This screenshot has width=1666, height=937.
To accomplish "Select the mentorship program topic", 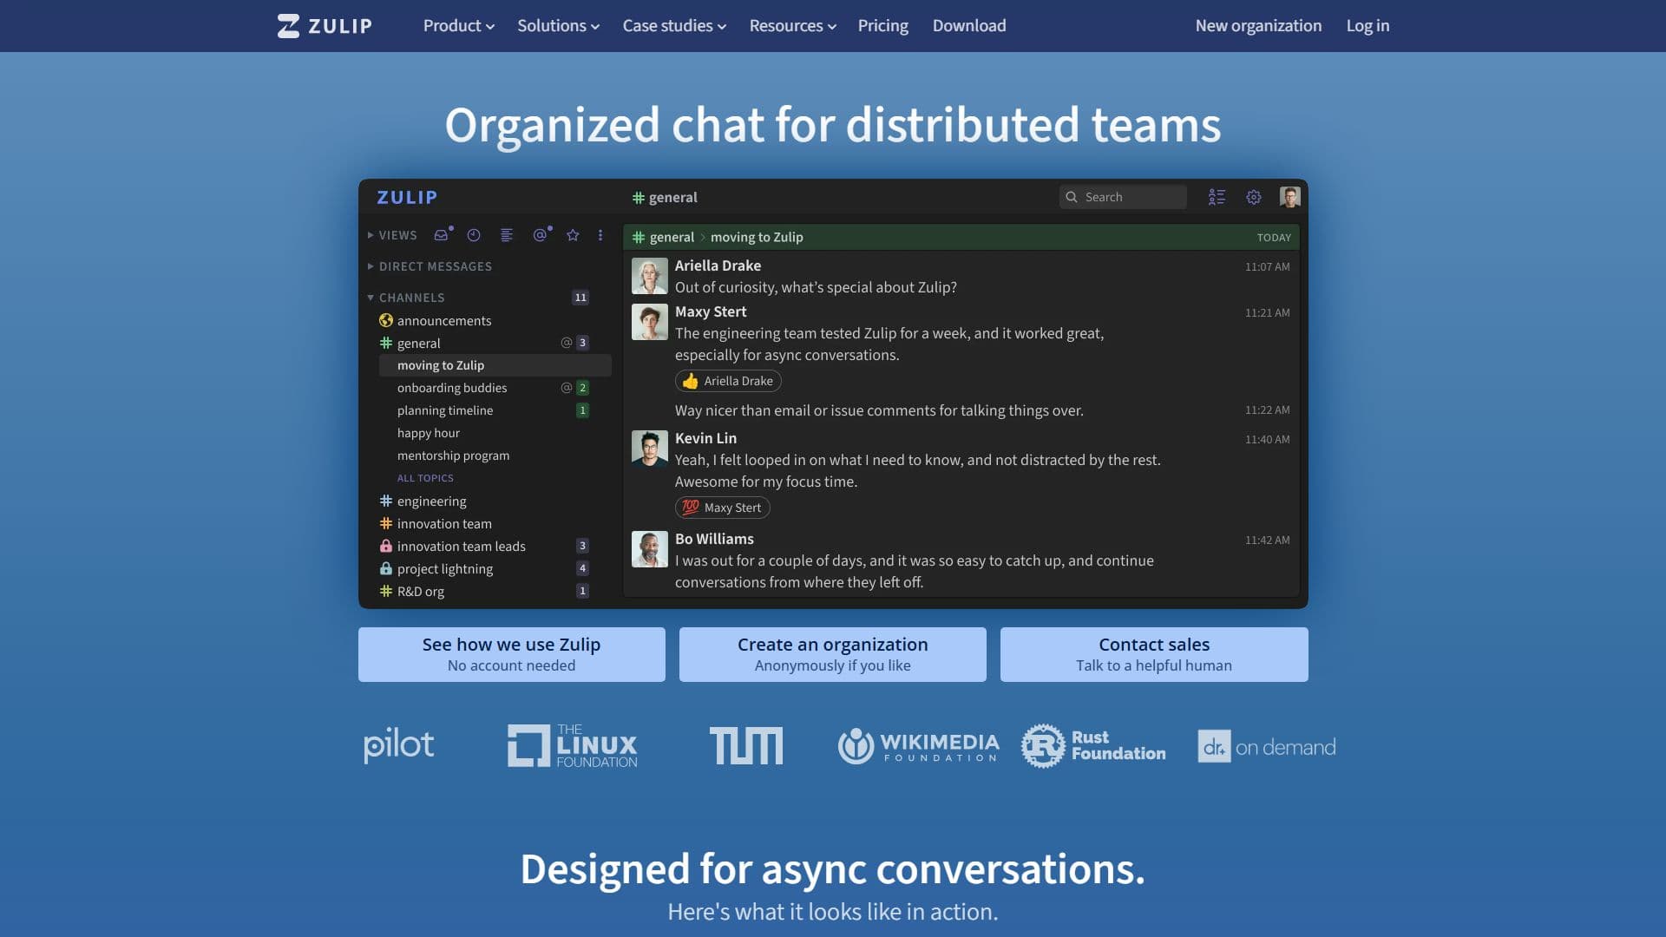I will pyautogui.click(x=453, y=455).
